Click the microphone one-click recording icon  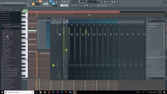point(107,2)
